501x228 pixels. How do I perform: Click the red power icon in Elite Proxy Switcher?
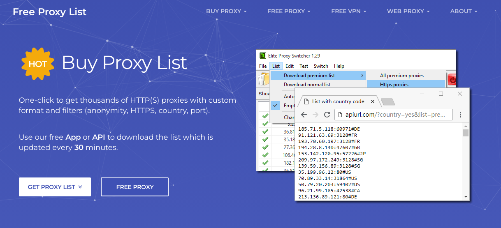(x=452, y=80)
